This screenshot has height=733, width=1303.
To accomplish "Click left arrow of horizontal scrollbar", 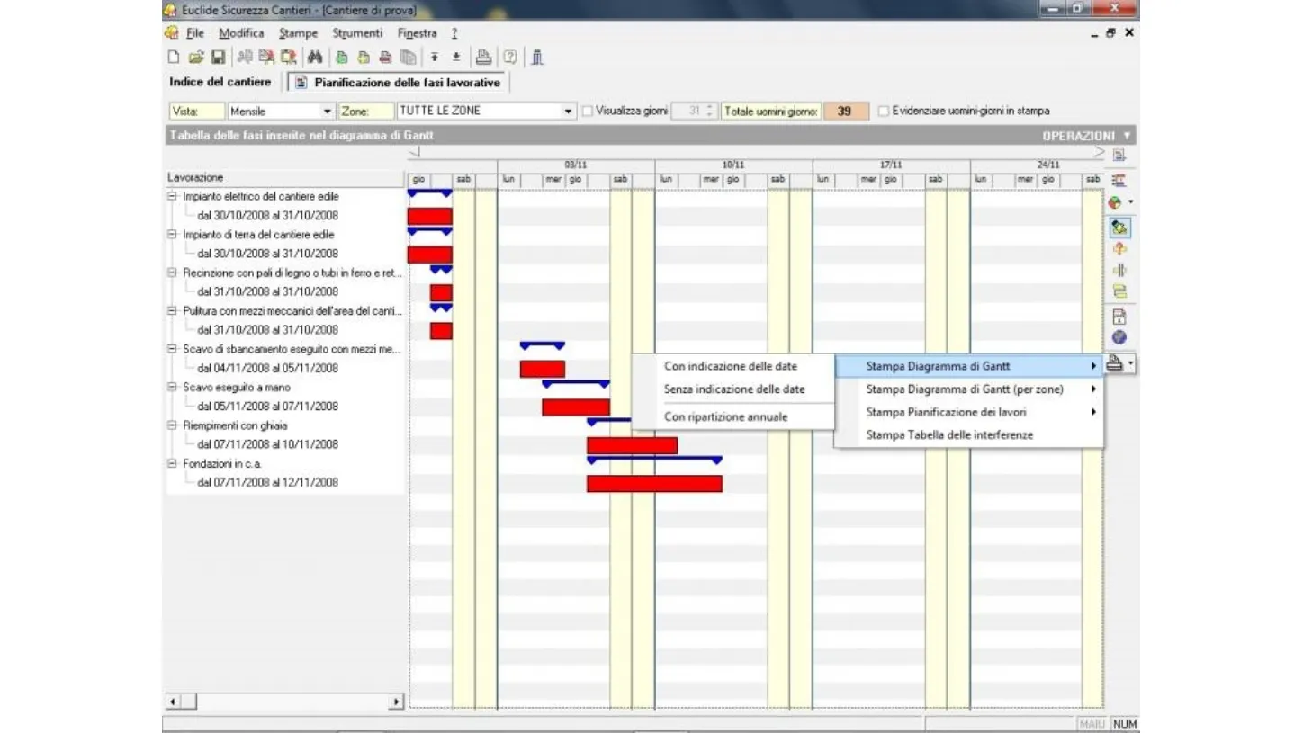I will point(175,702).
